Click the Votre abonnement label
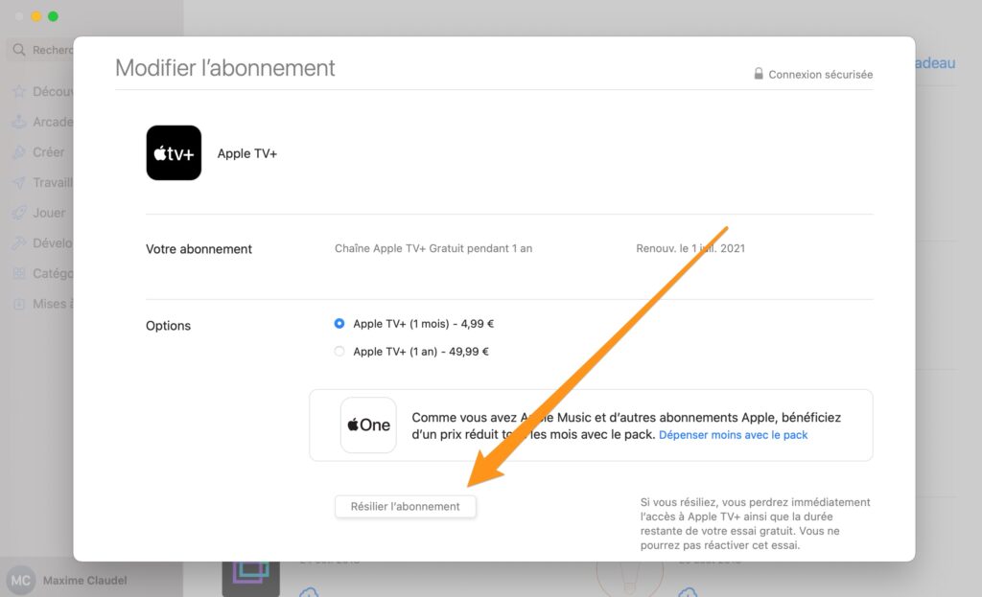This screenshot has height=597, width=982. 199,249
